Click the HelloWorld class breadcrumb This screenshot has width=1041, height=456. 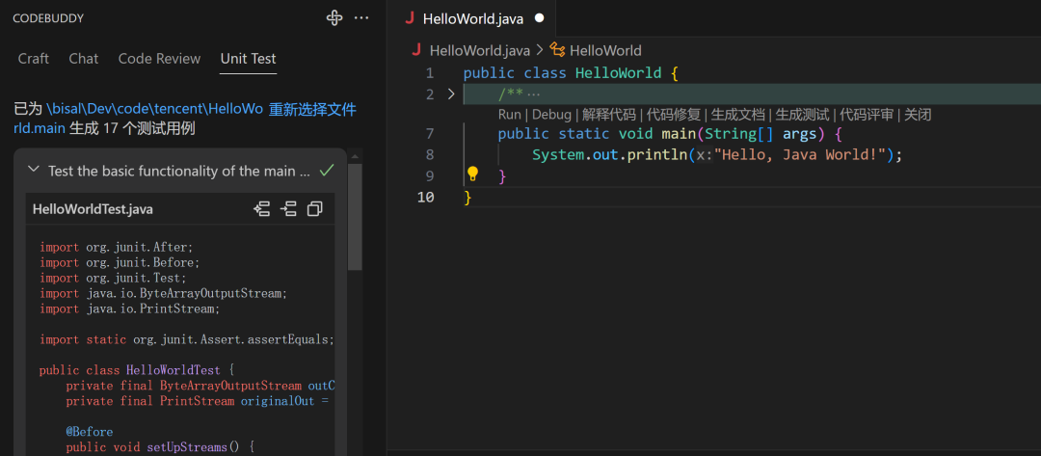(x=605, y=50)
